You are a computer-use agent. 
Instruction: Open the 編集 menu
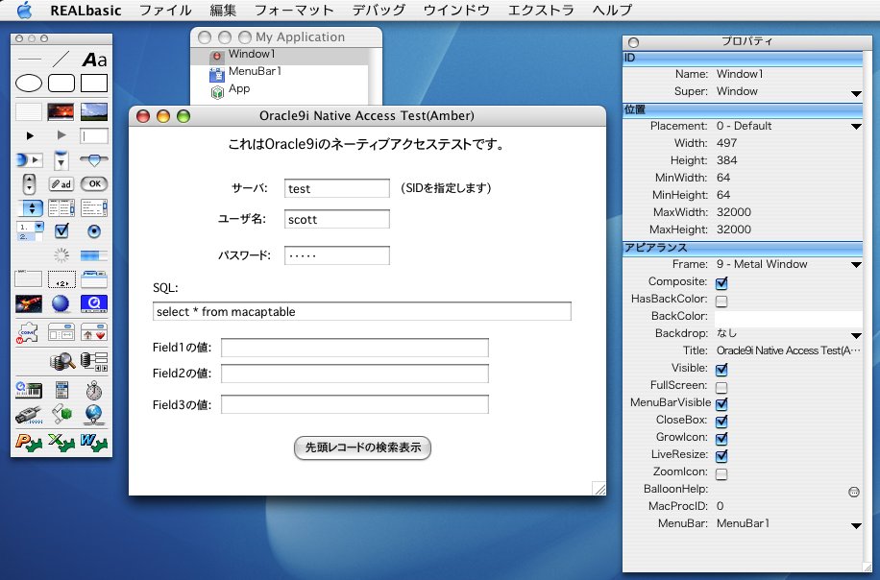pos(223,11)
